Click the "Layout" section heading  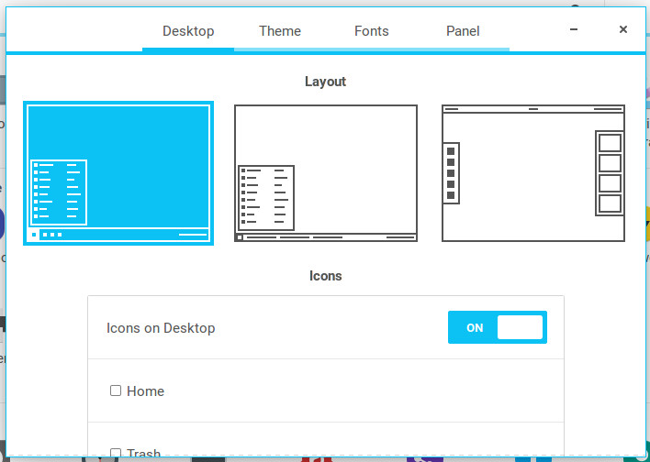coord(325,82)
